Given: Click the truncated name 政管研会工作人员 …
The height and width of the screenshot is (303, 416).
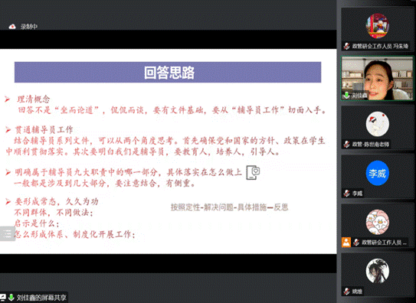Looking at the screenshot, I should [384, 243].
